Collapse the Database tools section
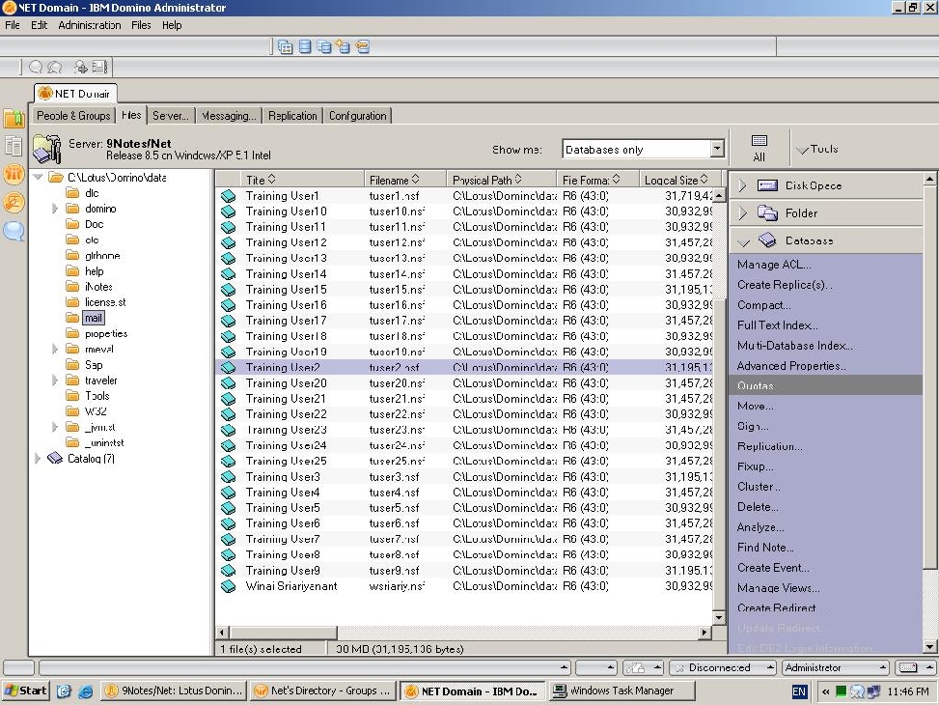939x705 pixels. pos(743,241)
